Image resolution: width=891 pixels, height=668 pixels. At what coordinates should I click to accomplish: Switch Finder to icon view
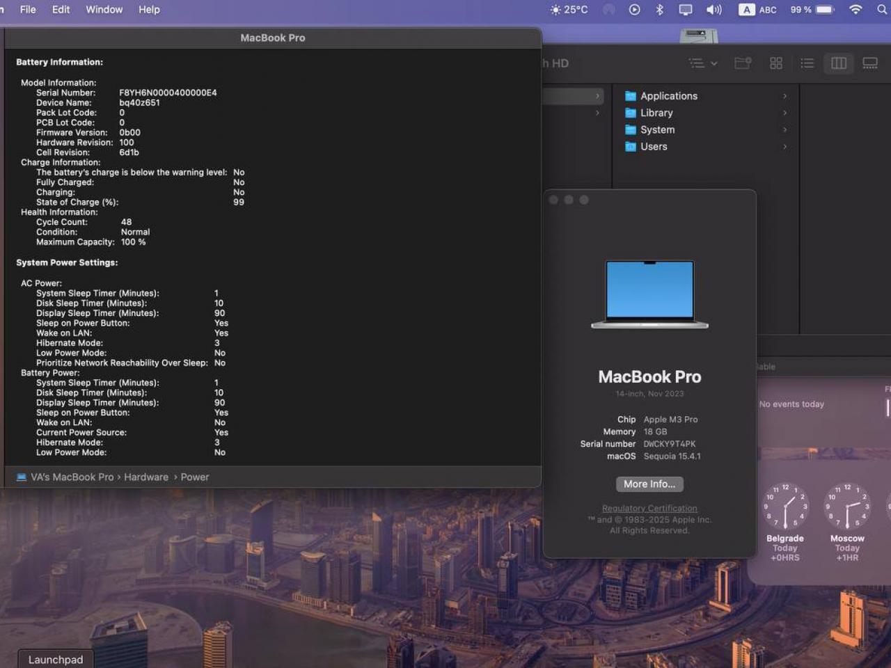coord(776,63)
